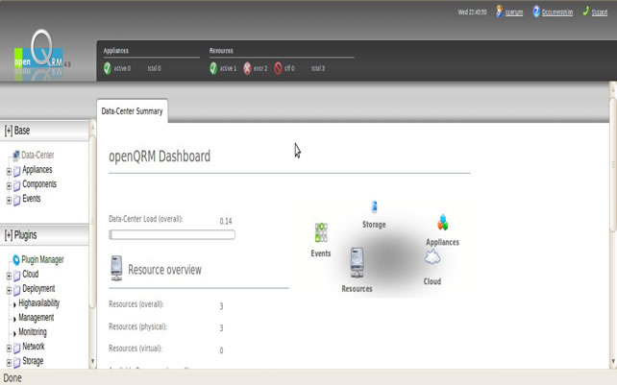Viewport: 617px width, 385px height.
Task: Click the Data-Center Load progress bar
Action: point(172,235)
